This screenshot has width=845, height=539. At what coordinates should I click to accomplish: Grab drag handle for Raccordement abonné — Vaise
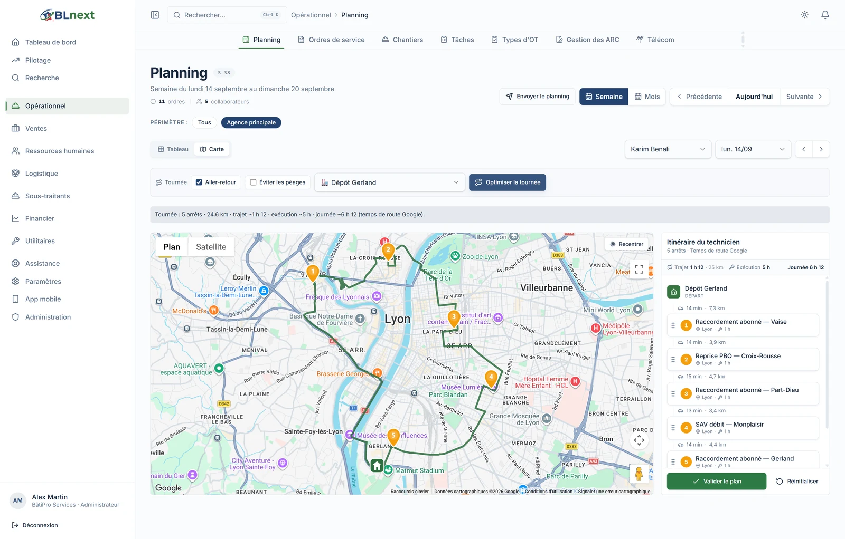coord(673,325)
